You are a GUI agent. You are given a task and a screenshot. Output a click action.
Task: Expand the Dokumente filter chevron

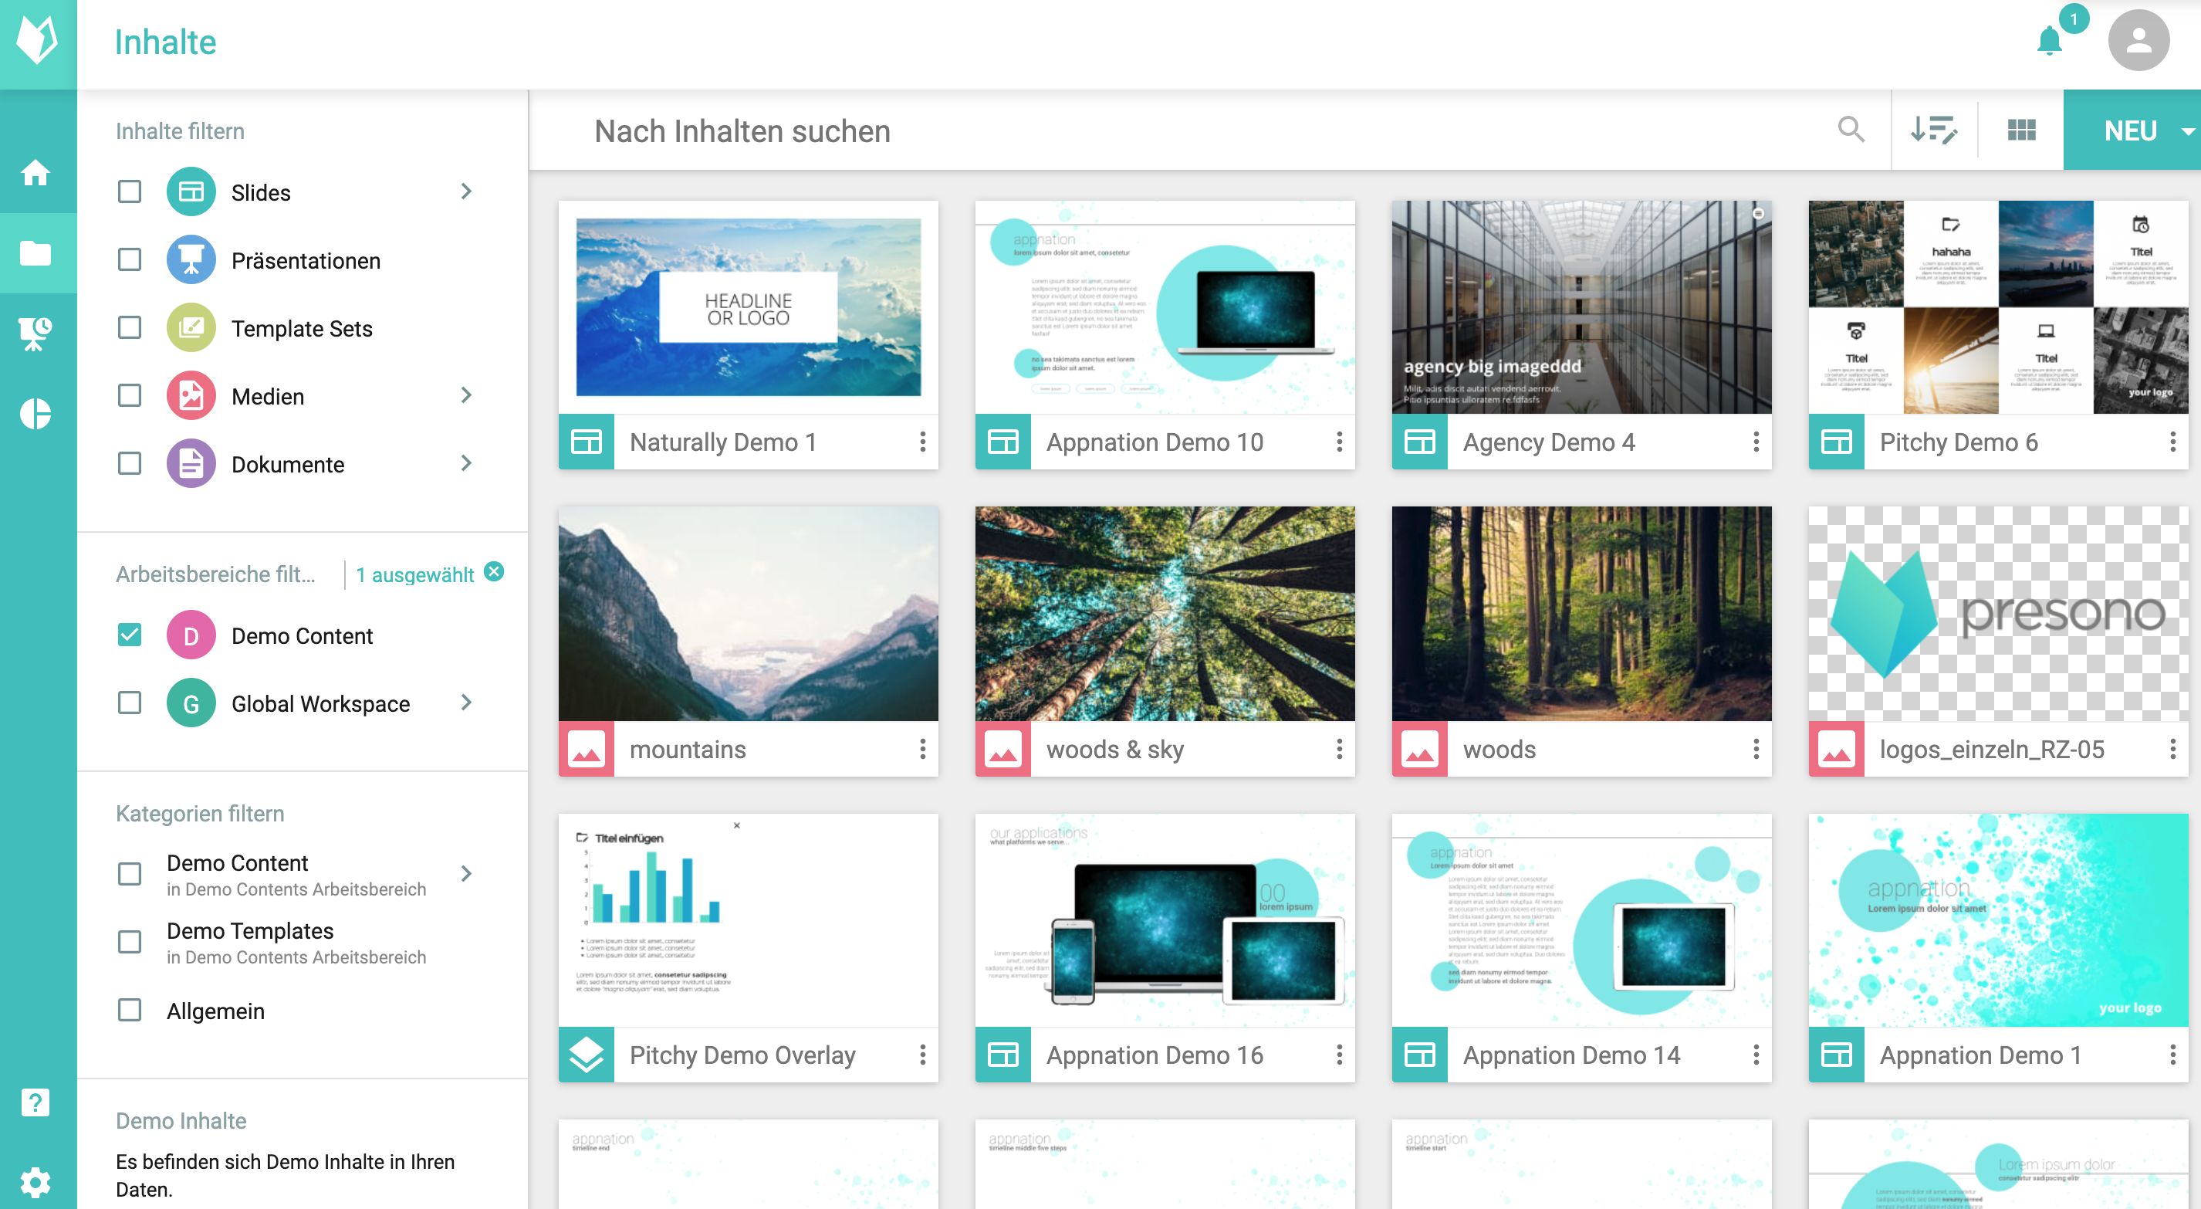coord(466,463)
